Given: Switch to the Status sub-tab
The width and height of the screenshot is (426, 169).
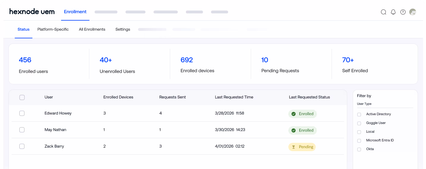Looking at the screenshot, I should (x=24, y=29).
